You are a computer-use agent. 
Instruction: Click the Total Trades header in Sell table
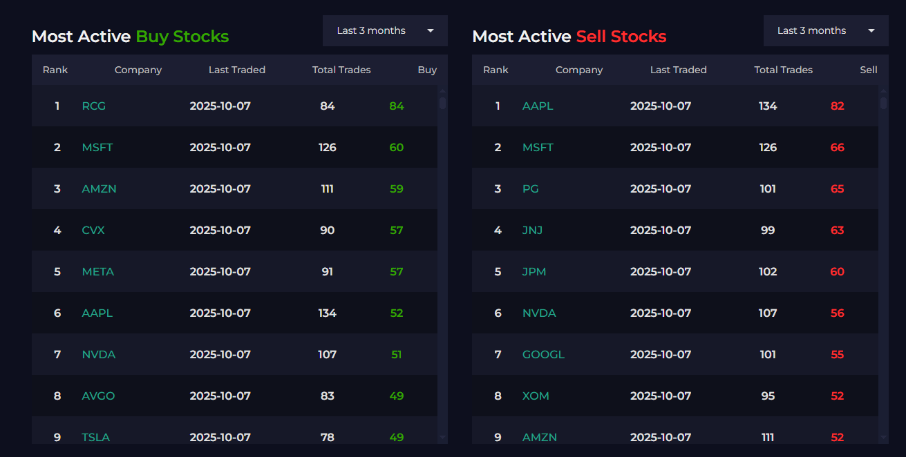coord(784,70)
